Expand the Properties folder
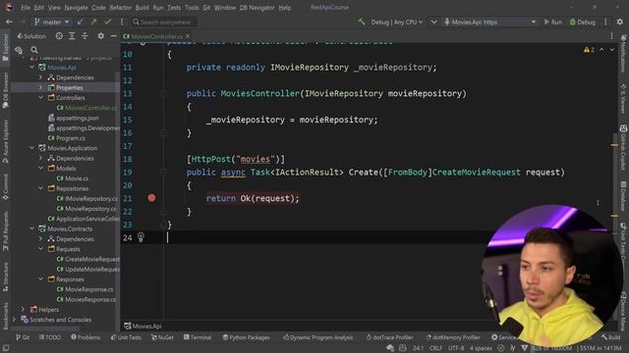 click(41, 87)
